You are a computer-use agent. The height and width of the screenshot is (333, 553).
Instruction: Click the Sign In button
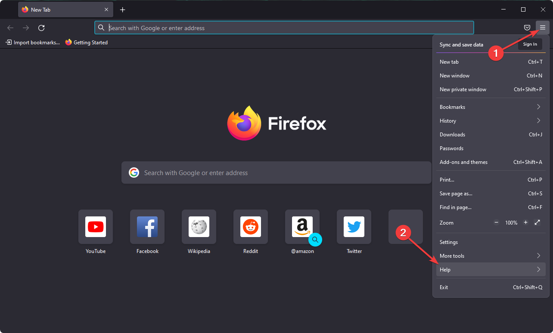[530, 44]
